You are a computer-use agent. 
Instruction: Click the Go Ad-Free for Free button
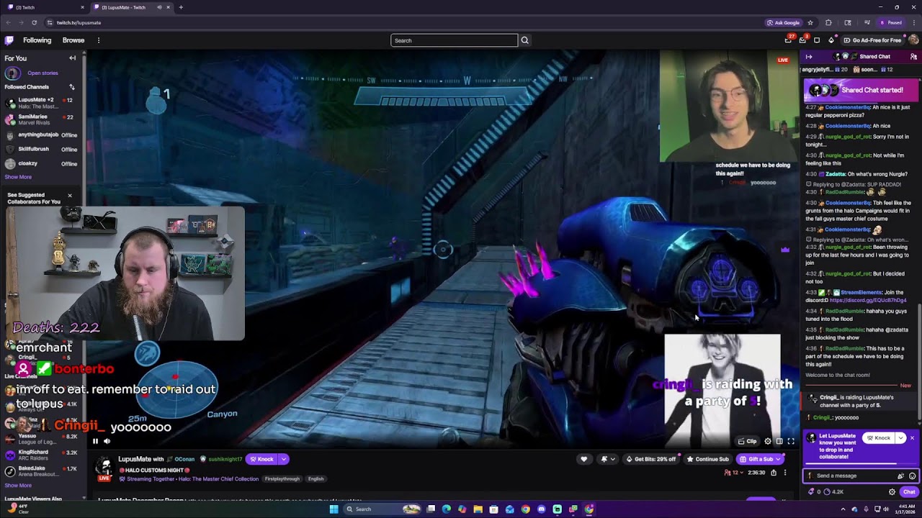(x=872, y=40)
